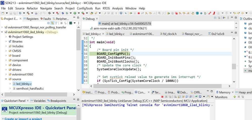252x120 pixels.
Task: Click the Build target clock icon
Action: [x=20, y=13]
